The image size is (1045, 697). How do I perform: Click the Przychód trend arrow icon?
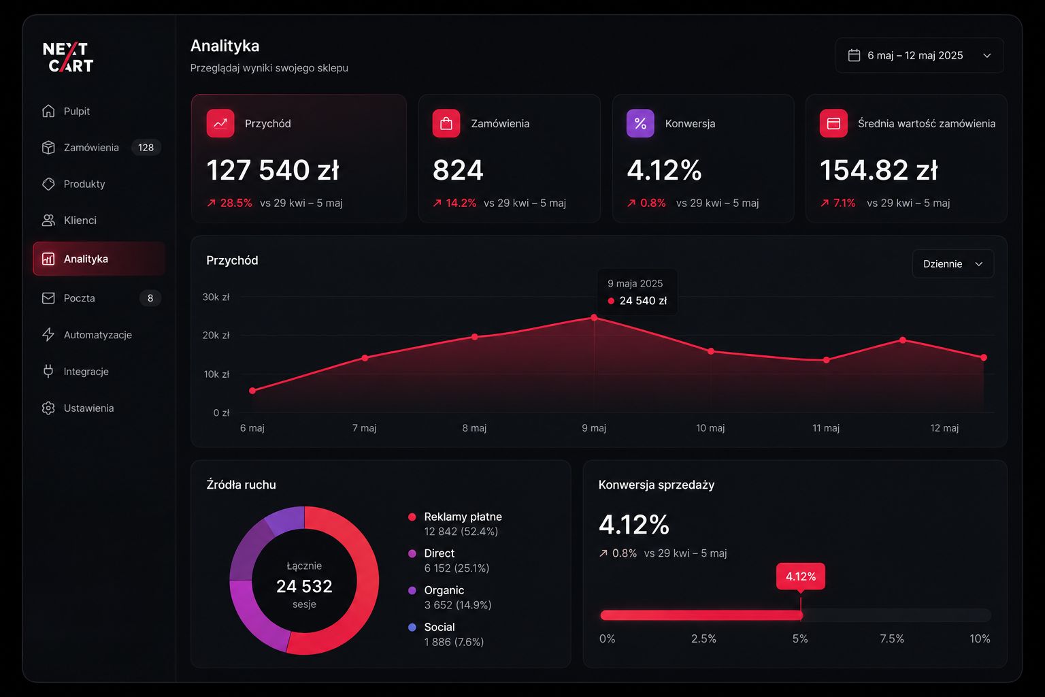tap(220, 123)
